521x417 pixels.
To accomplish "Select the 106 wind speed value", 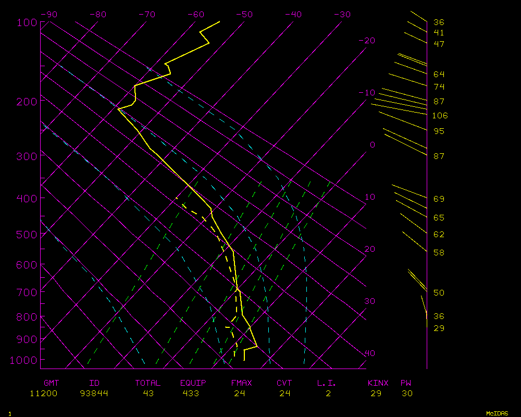I will (x=440, y=116).
